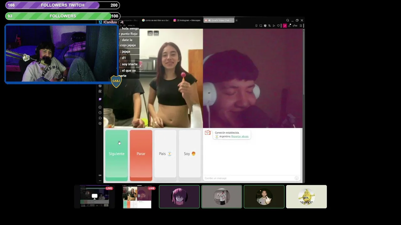The height and width of the screenshot is (225, 401).
Task: Click the AI assistant icon in toolbar
Action: [295, 26]
